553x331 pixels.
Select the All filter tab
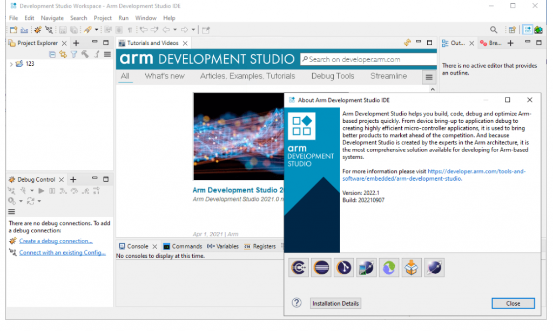tap(125, 76)
